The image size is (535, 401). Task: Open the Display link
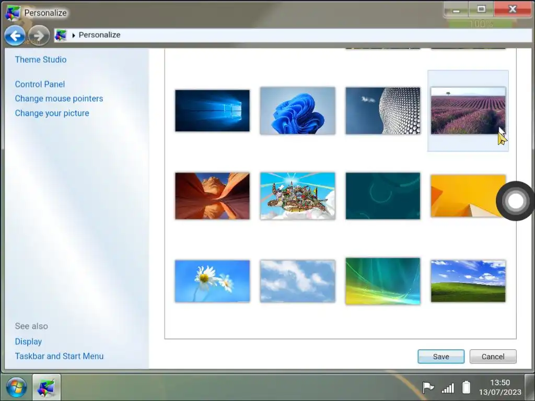tap(28, 341)
